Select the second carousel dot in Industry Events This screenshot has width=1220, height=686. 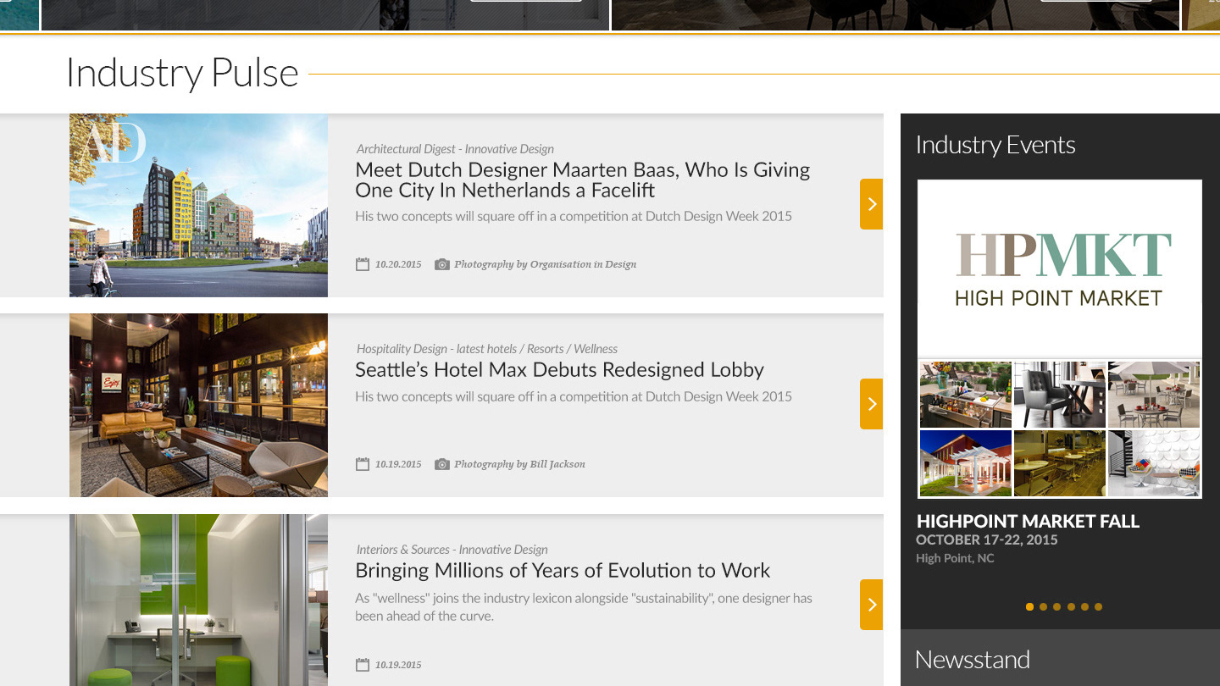1043,606
